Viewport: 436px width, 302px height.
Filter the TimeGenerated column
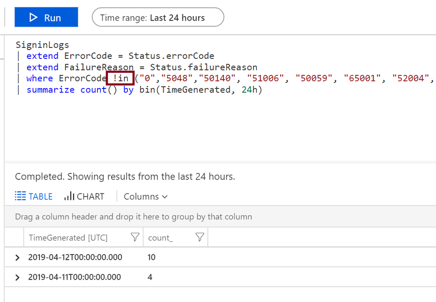135,237
